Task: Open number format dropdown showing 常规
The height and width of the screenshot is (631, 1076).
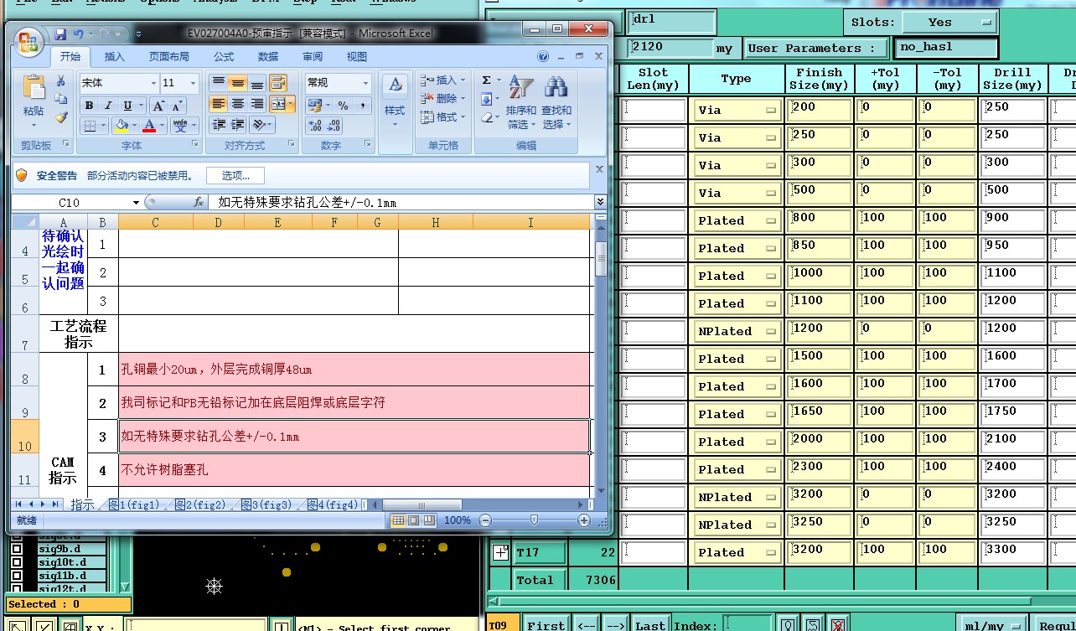Action: click(365, 83)
